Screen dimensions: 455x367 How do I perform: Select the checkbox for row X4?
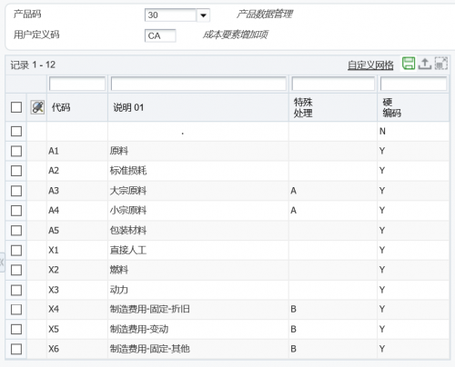coord(16,310)
